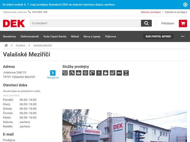Open the Půjčovna menu

click(111, 37)
